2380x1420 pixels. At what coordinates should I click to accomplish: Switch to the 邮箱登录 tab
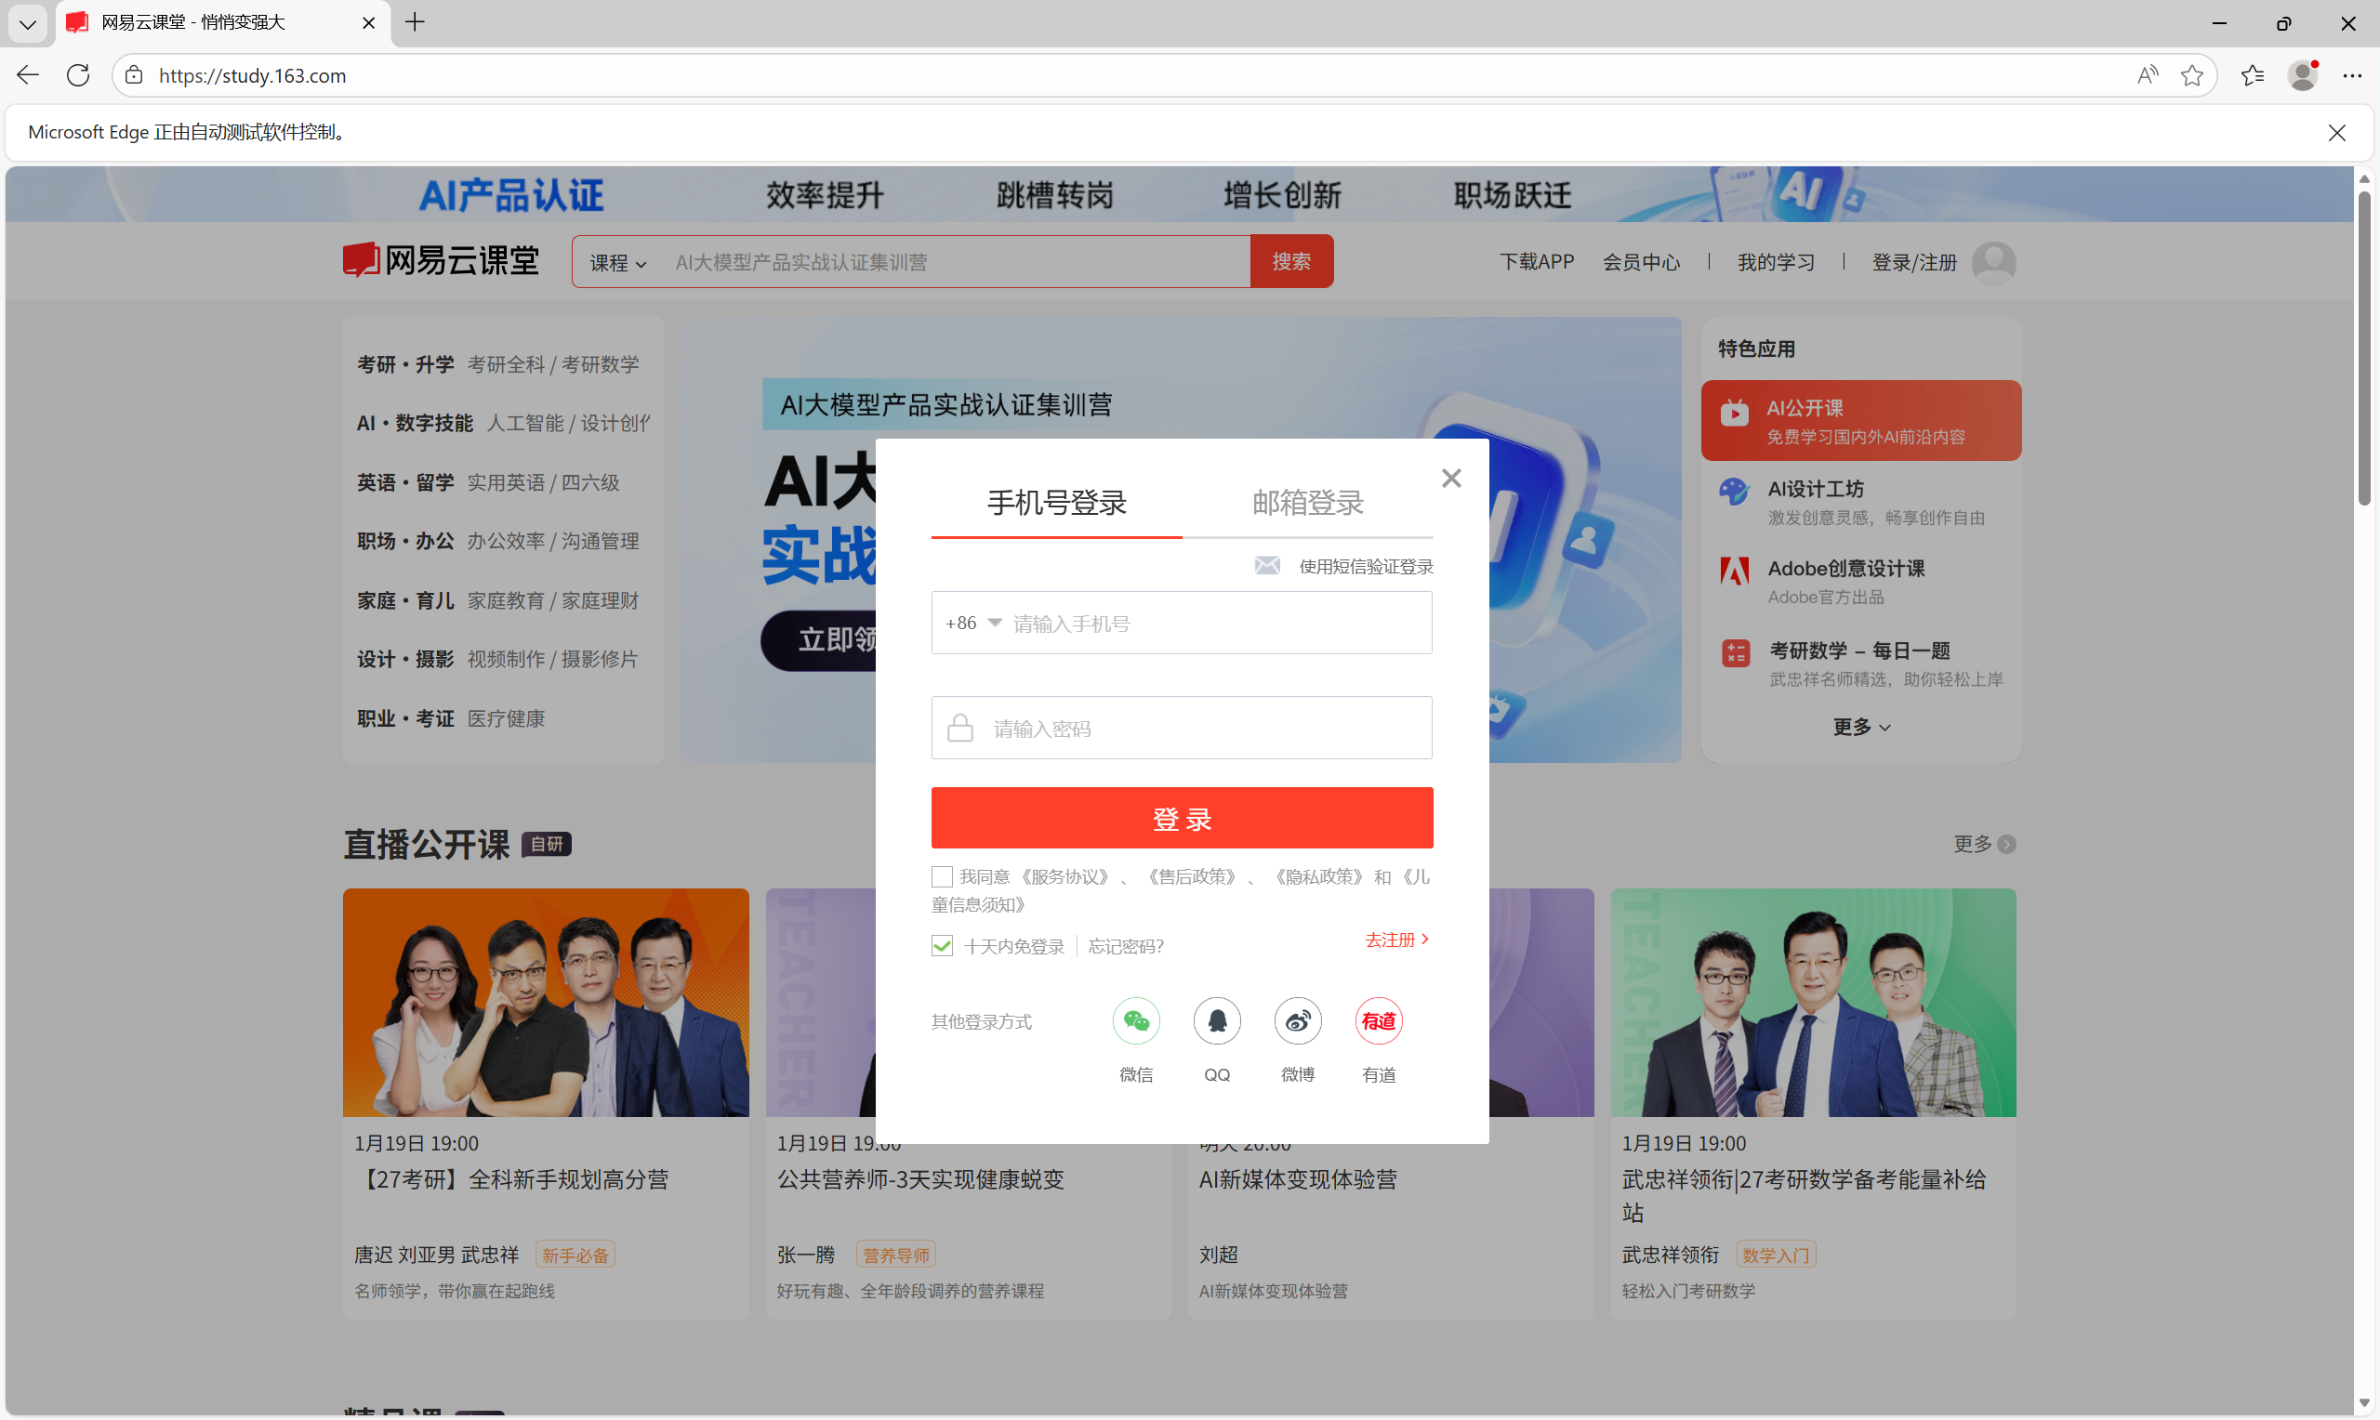coord(1307,503)
